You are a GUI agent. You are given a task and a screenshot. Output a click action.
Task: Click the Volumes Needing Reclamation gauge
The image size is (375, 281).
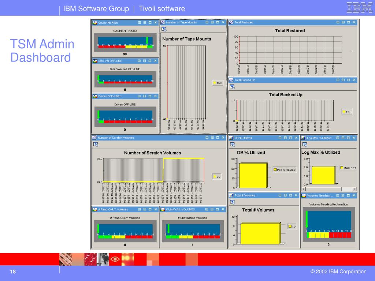click(x=329, y=224)
